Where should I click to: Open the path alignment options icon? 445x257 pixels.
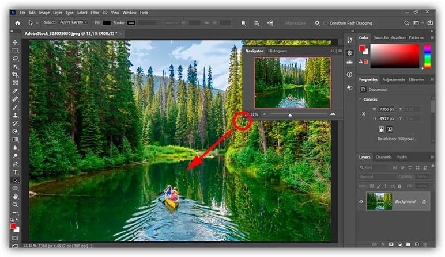257,23
